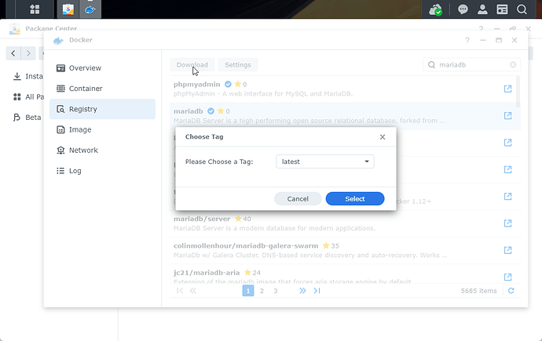Open external link for mariadb/server
The width and height of the screenshot is (542, 341).
[x=507, y=223]
